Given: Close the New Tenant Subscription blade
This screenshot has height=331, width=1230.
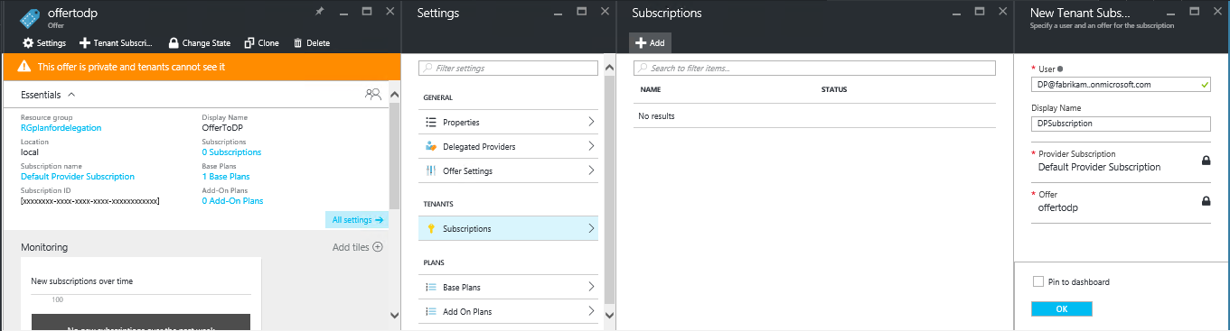Looking at the screenshot, I should (1217, 12).
